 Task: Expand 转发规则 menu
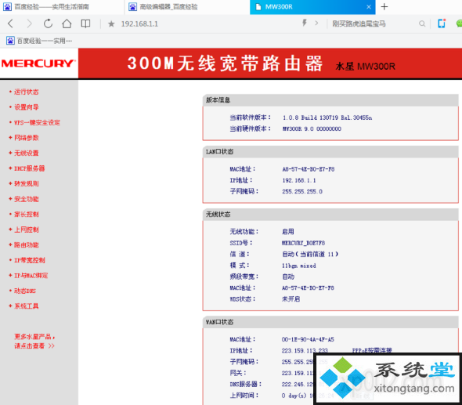coord(26,183)
